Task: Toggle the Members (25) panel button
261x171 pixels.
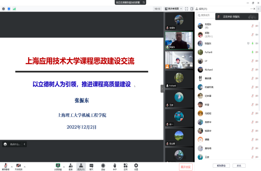Action: [81, 166]
